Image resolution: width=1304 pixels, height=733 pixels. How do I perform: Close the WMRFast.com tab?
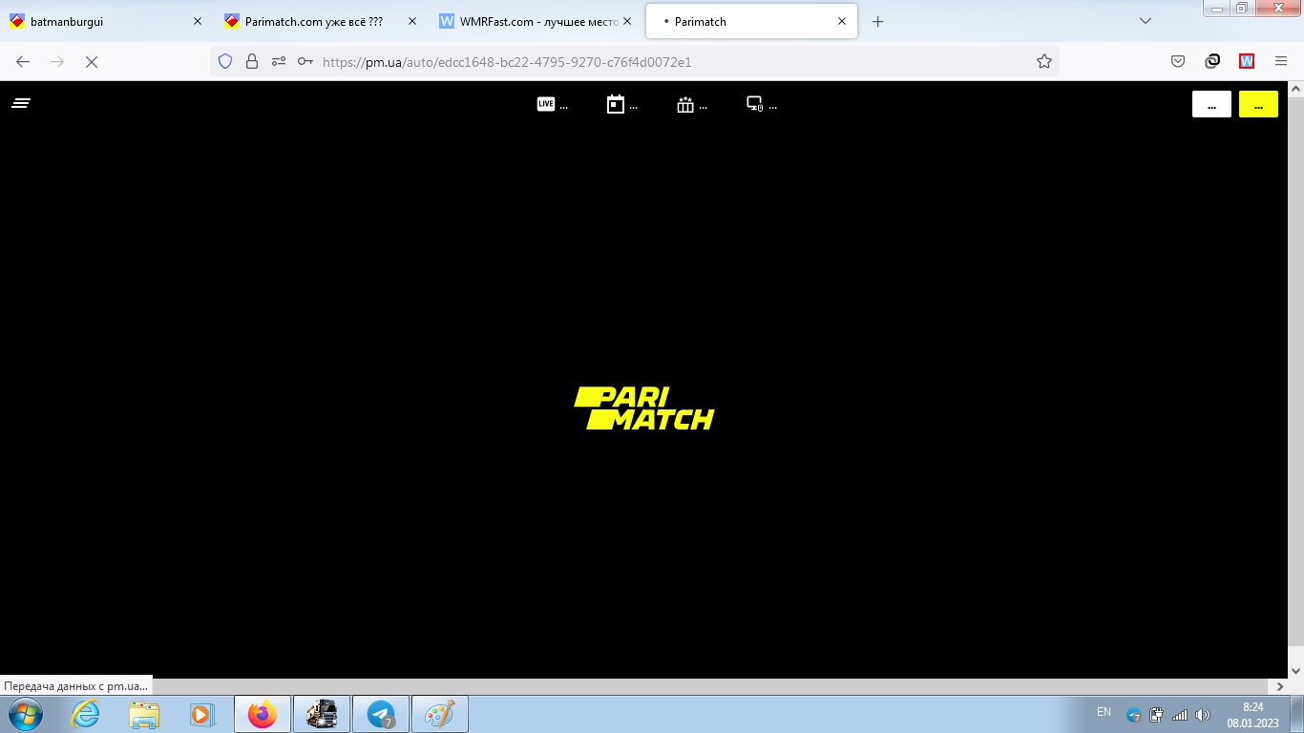pos(627,21)
